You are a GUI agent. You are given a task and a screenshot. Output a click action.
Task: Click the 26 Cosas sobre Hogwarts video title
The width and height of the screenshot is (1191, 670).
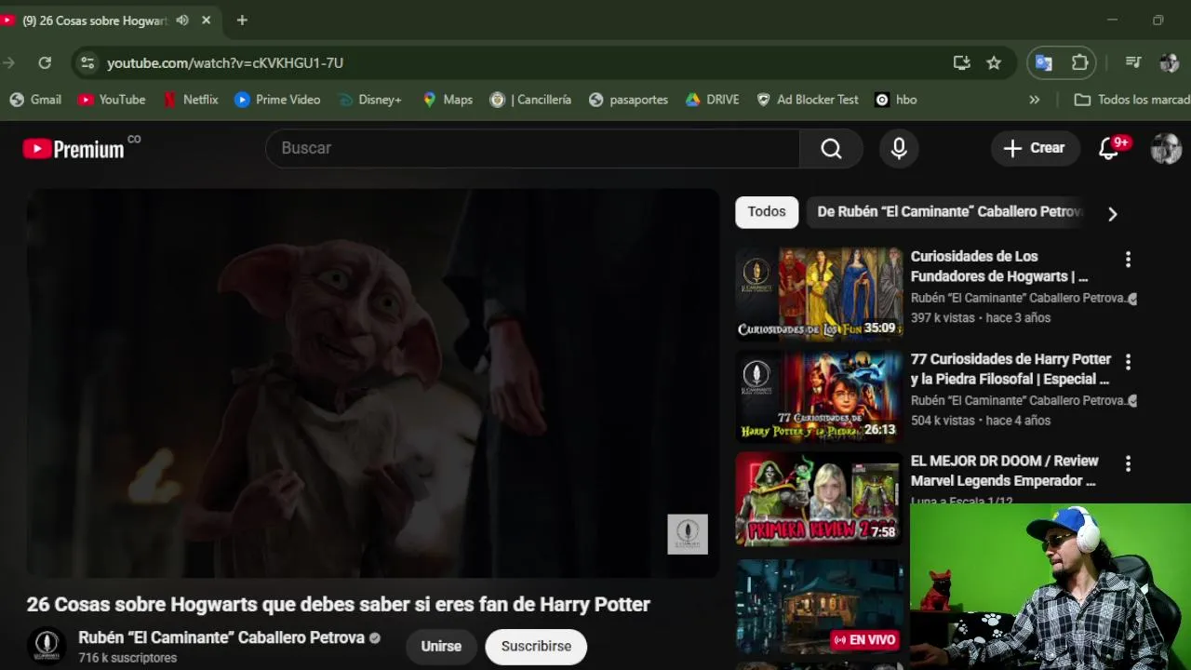click(339, 604)
